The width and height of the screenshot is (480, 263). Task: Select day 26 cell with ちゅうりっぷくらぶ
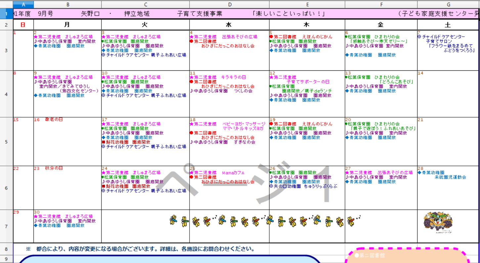pos(307,188)
